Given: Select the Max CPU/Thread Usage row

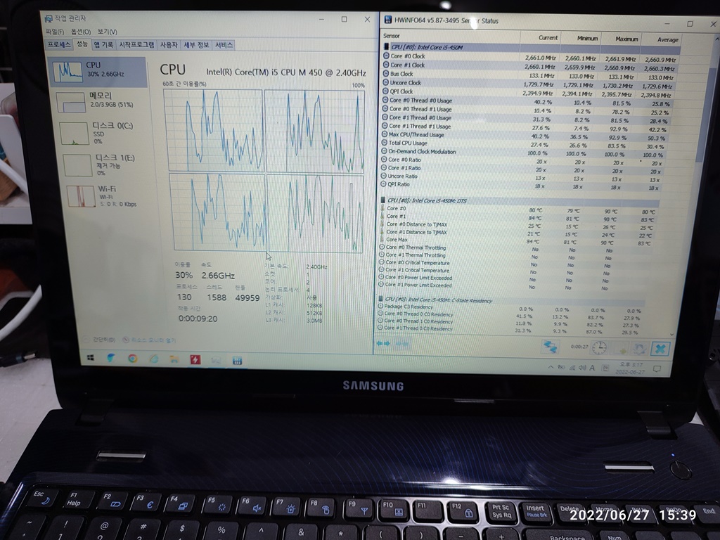Looking at the screenshot, I should click(x=526, y=136).
